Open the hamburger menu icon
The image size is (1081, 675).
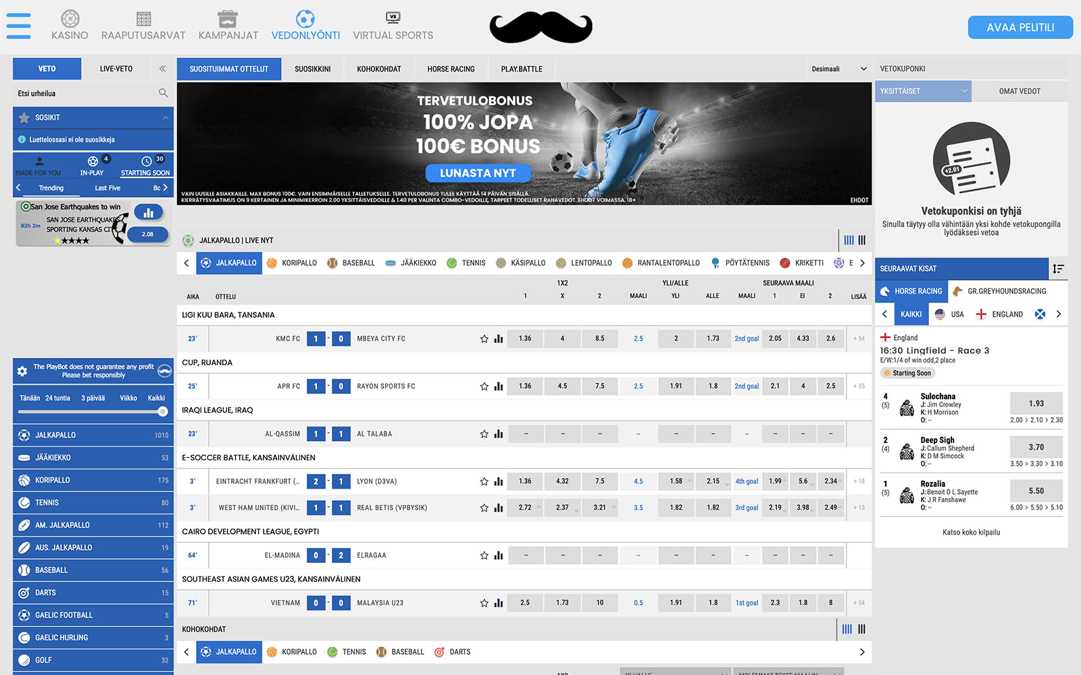click(x=18, y=26)
